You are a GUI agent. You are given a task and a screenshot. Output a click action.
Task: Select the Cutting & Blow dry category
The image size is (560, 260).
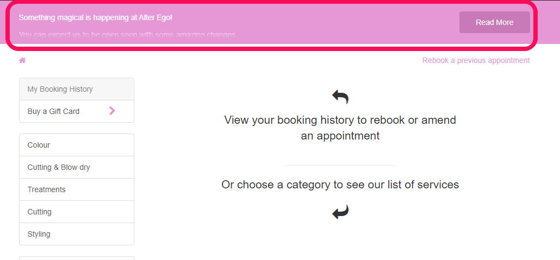pyautogui.click(x=77, y=167)
